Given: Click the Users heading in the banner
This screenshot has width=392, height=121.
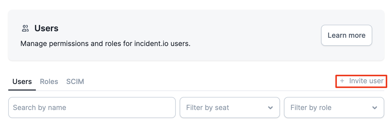Looking at the screenshot, I should [x=46, y=28].
